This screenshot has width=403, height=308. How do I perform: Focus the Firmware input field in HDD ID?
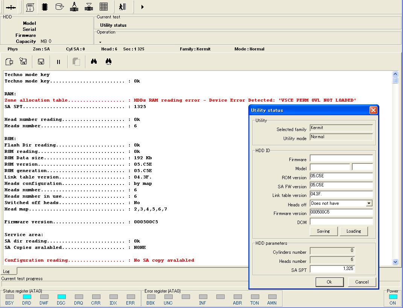[x=341, y=158]
